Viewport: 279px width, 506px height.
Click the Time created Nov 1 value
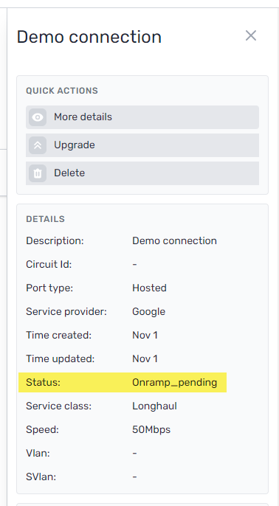tap(145, 336)
